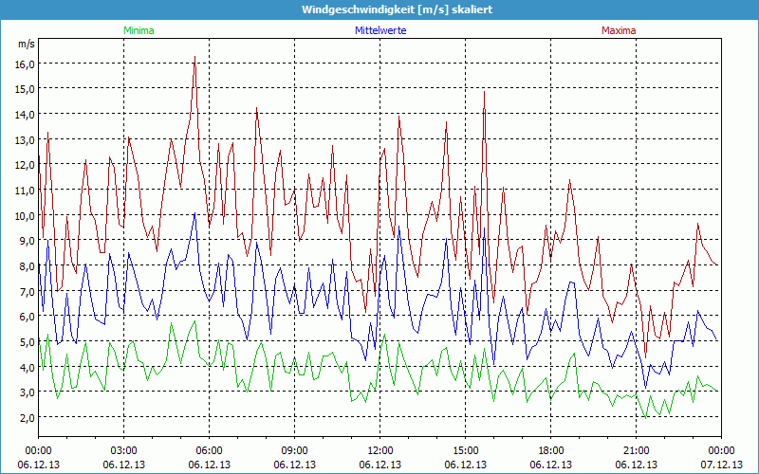Click the 3,0 y-axis value
This screenshot has height=474, width=759.
(28, 392)
